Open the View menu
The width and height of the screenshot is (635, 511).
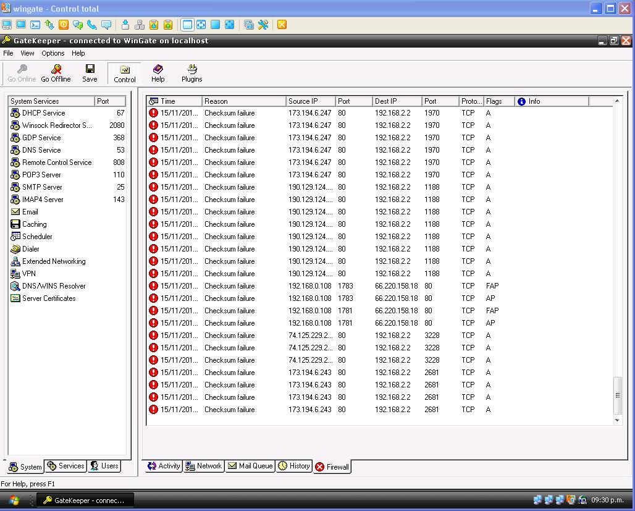(x=27, y=53)
